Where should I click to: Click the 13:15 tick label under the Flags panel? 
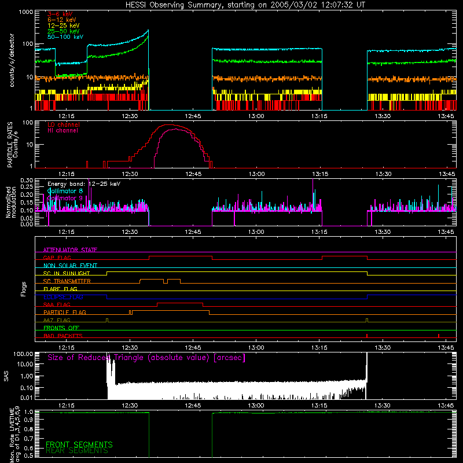click(319, 348)
